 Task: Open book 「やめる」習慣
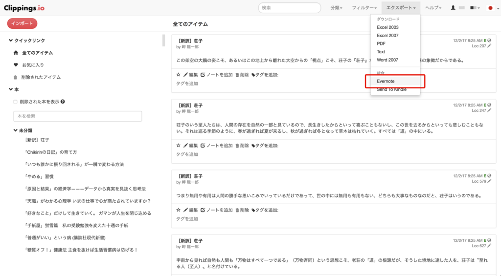pos(39,176)
